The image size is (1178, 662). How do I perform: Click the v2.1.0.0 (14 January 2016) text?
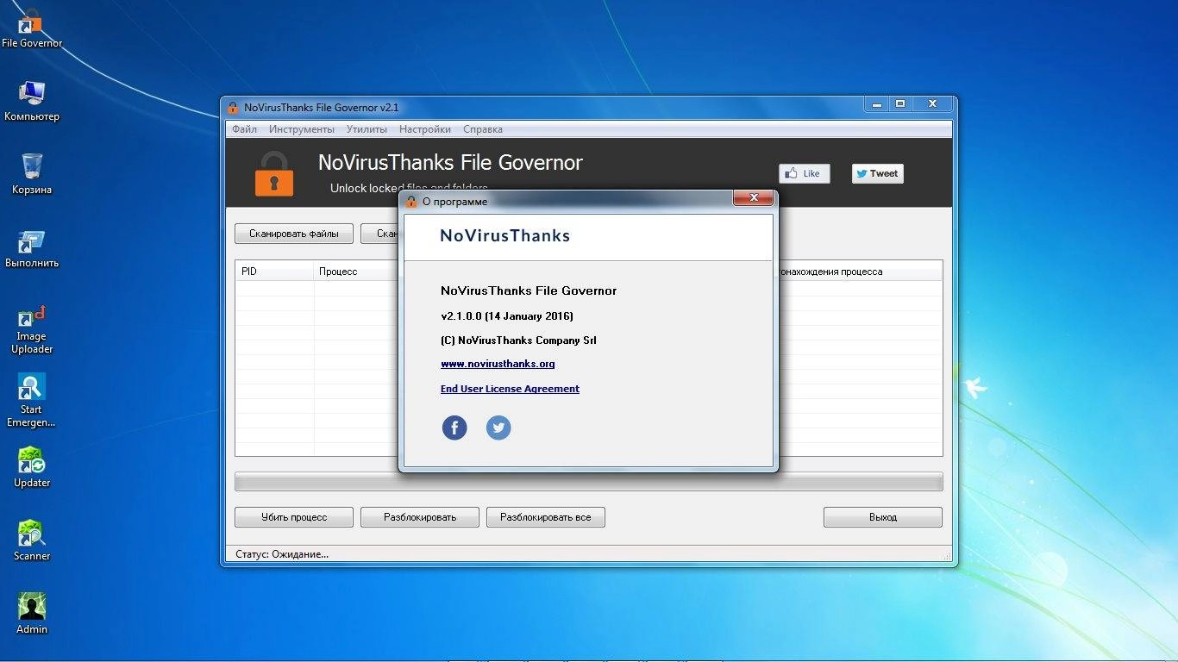point(506,315)
